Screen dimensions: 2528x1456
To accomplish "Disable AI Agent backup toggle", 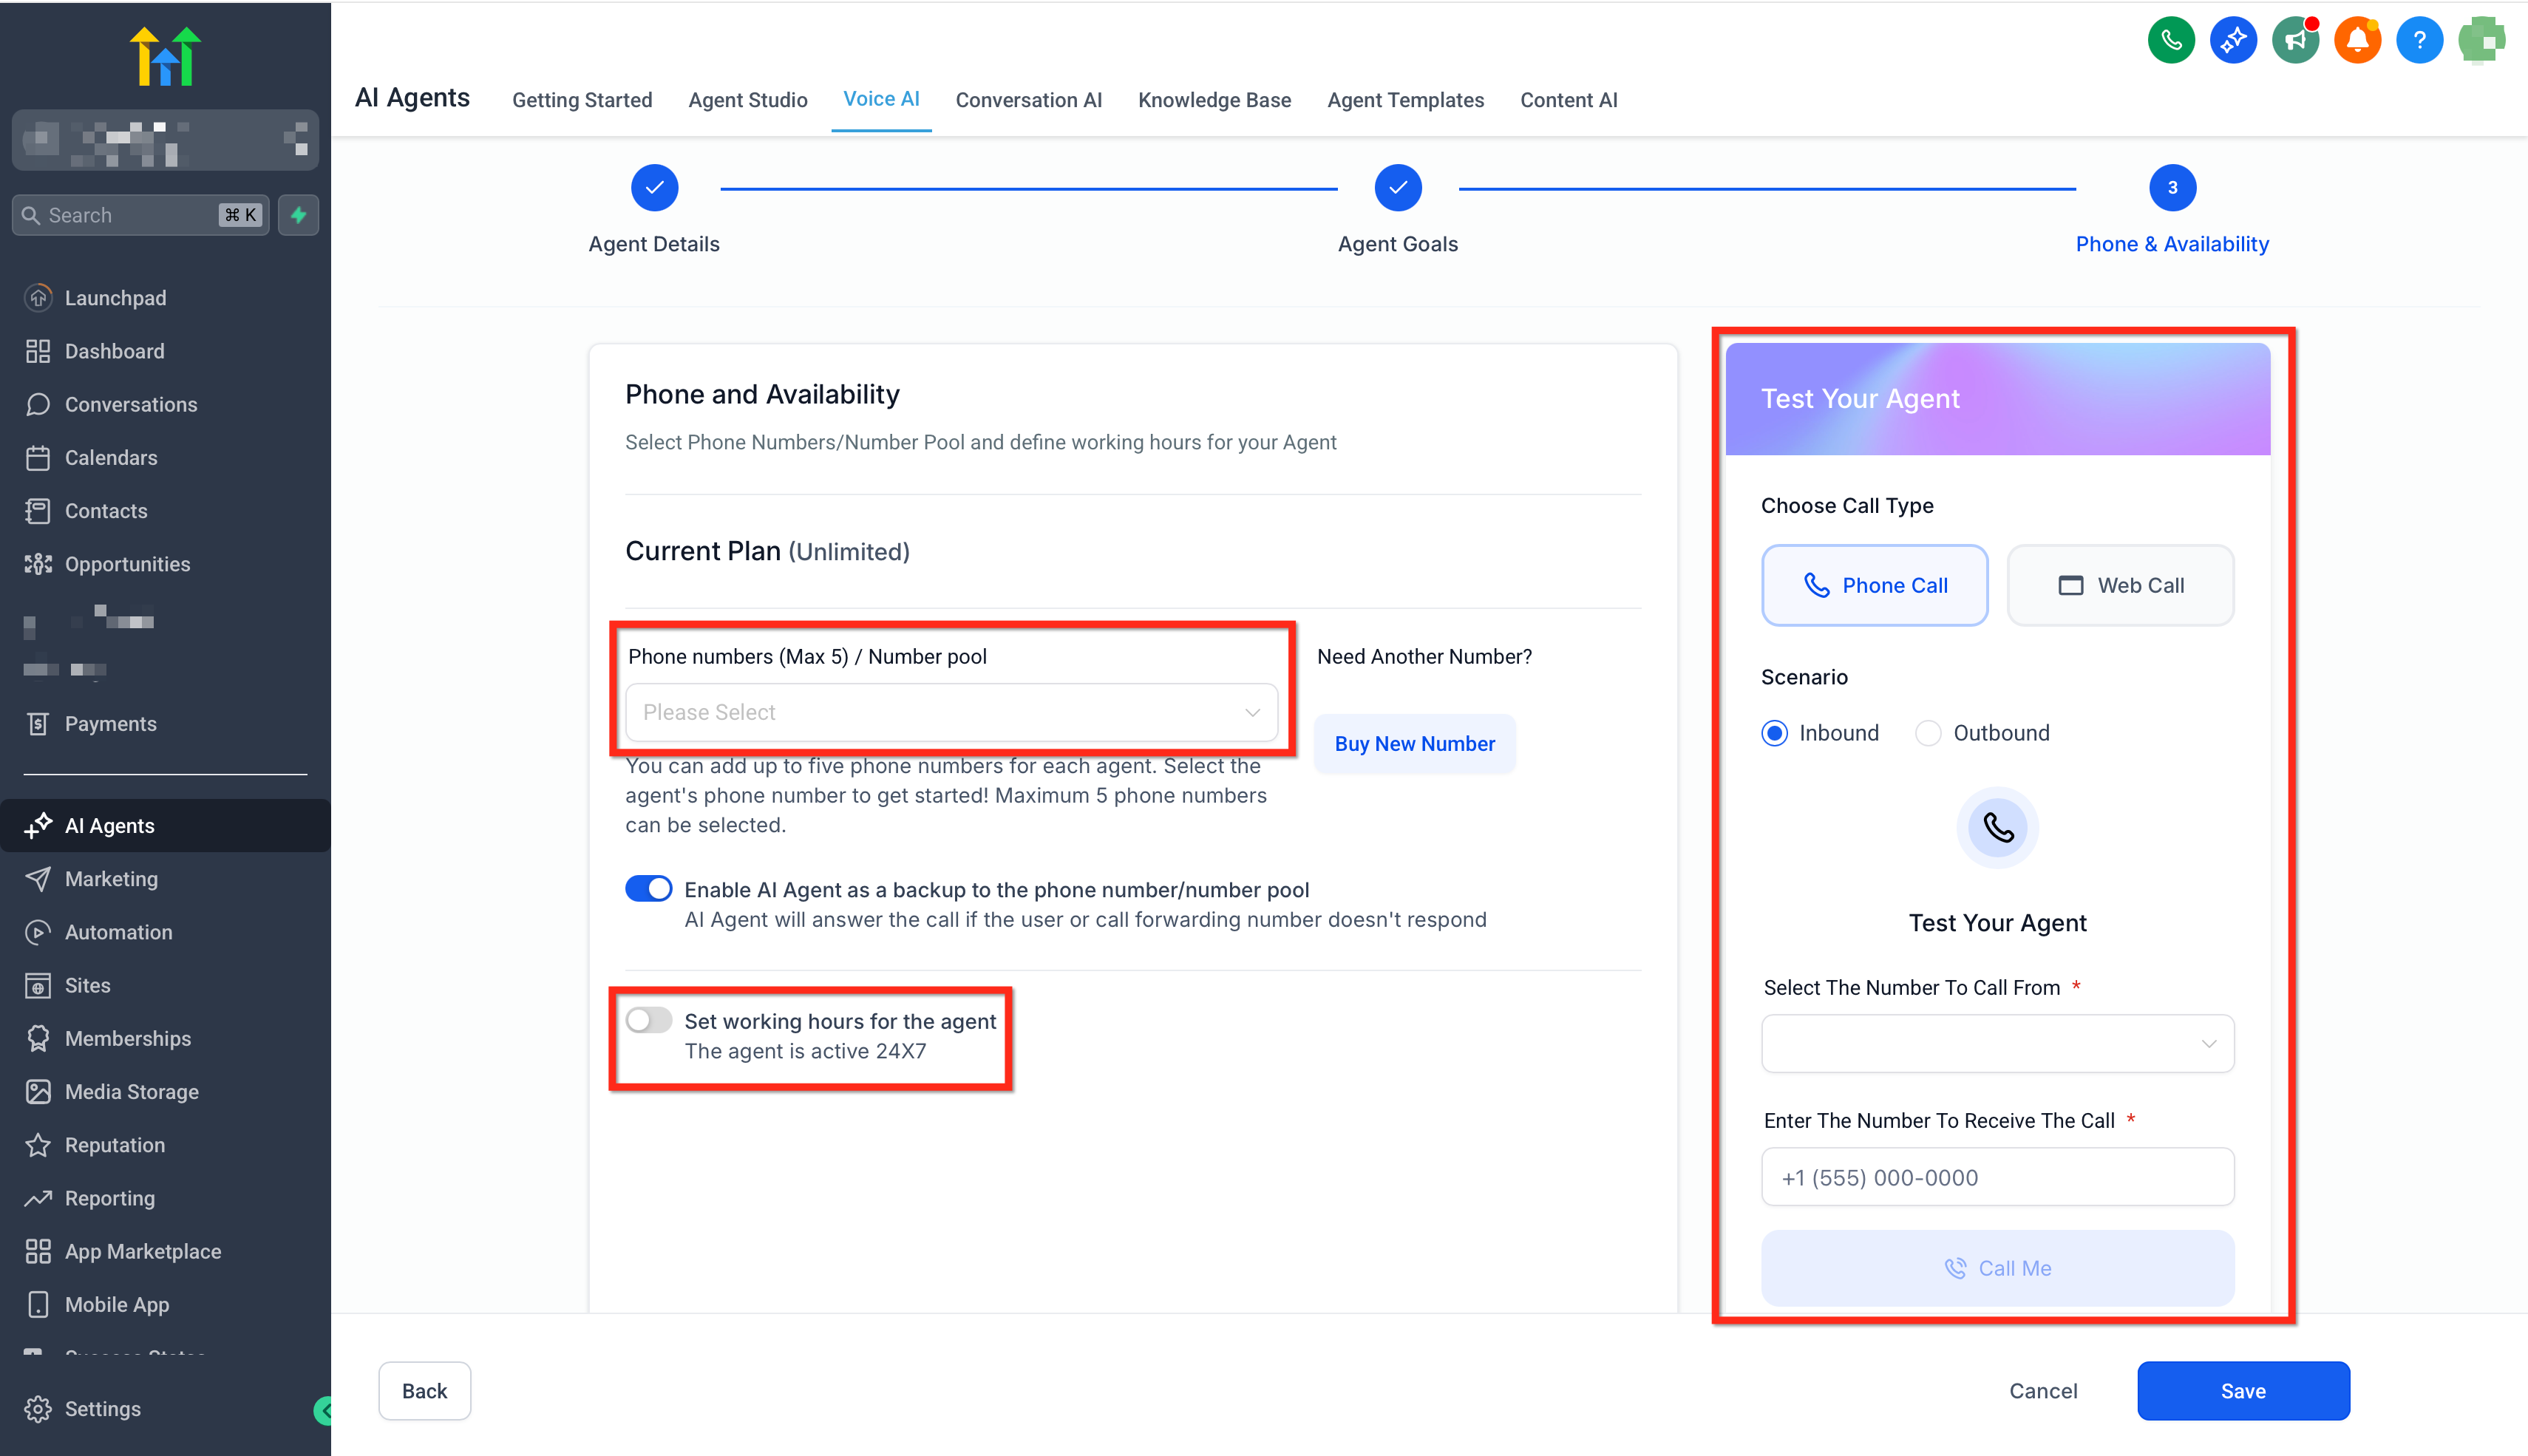I will [x=649, y=889].
